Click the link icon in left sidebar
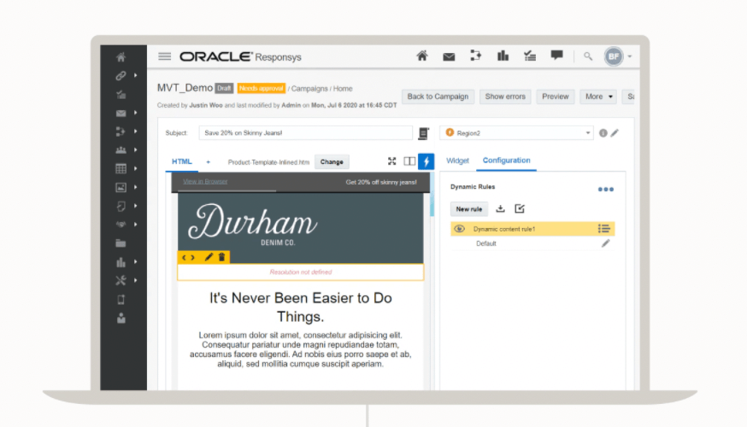 [121, 76]
